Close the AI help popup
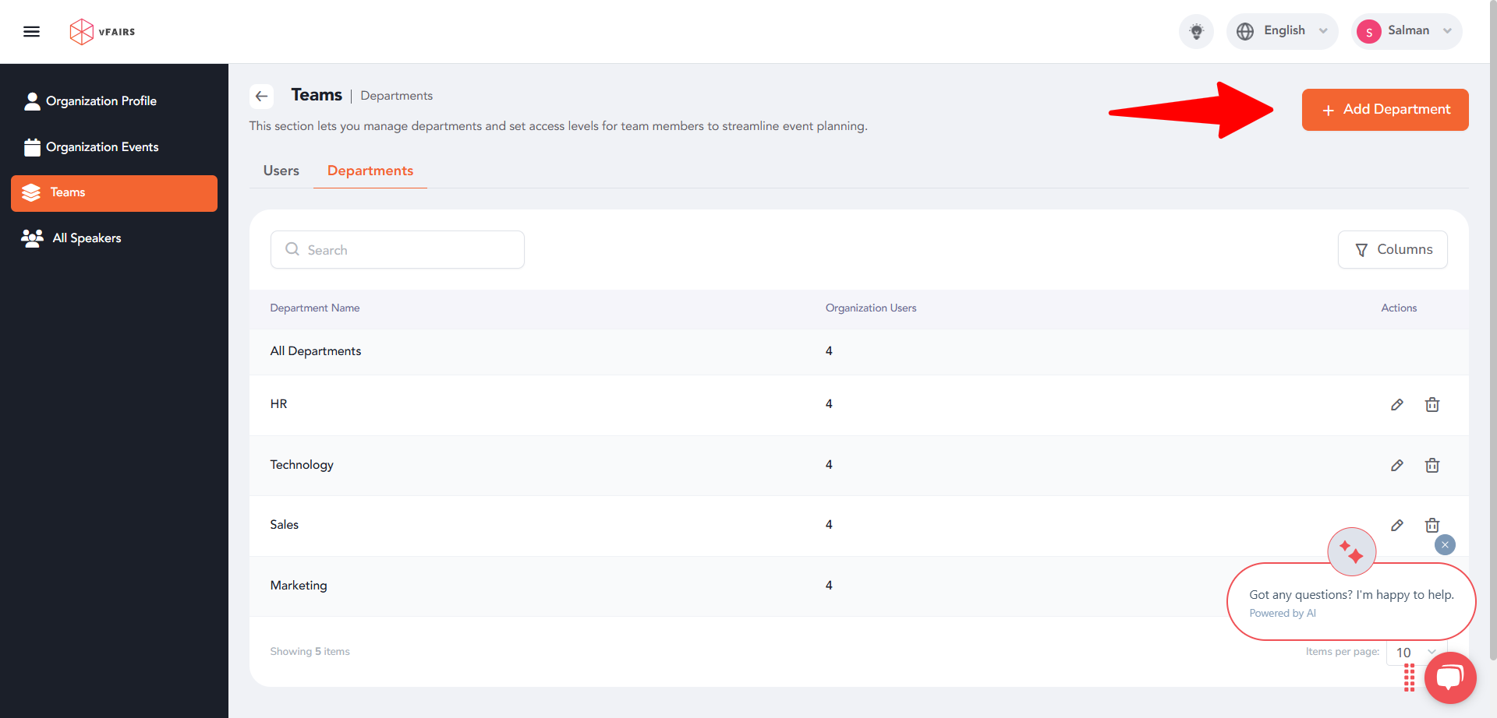The width and height of the screenshot is (1497, 718). pos(1445,545)
